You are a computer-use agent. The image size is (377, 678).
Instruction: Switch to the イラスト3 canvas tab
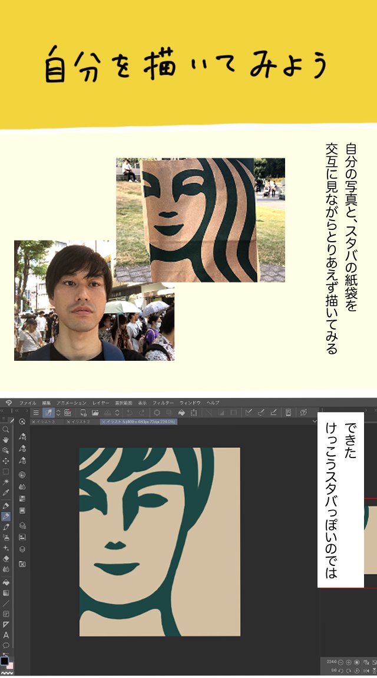(46, 422)
